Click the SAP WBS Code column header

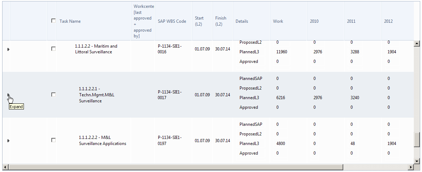tap(172, 21)
